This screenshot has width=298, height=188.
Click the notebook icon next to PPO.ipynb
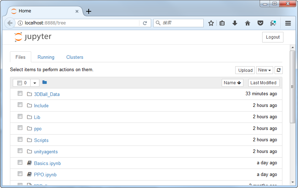click(x=29, y=174)
